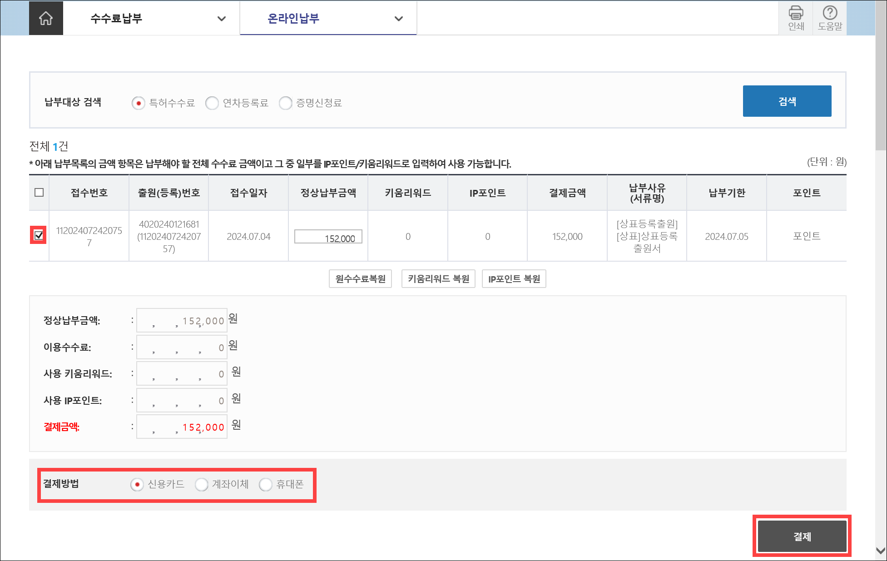Choose 휴대폰 as payment method

[x=266, y=485]
